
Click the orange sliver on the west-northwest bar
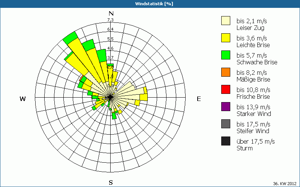coord(81,78)
